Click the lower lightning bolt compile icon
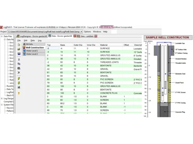193x144 pixels. pyautogui.click(x=19, y=83)
